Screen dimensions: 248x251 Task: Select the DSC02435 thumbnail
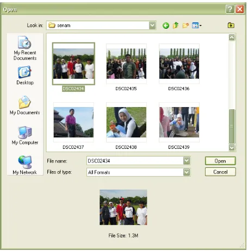coord(126,64)
